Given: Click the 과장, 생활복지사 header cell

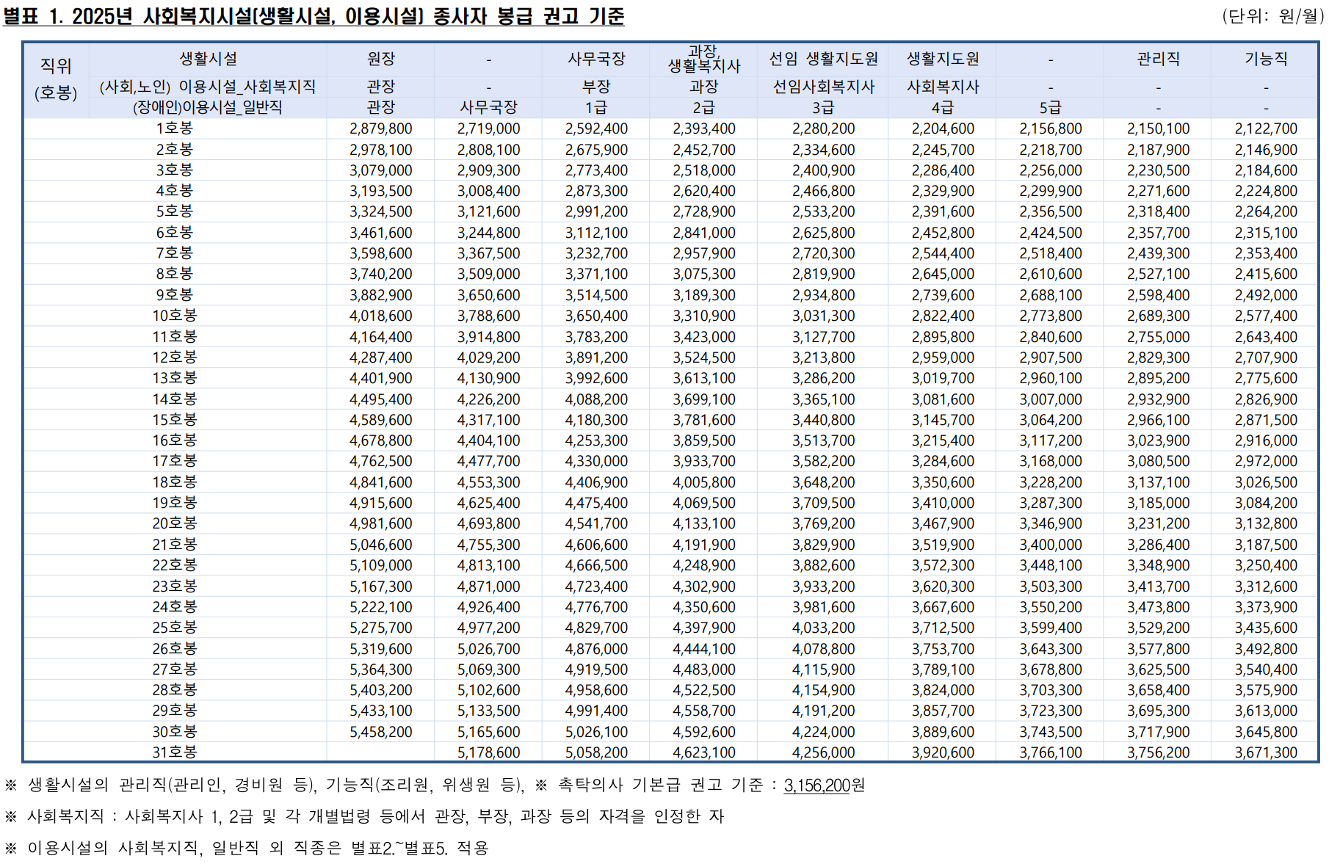Looking at the screenshot, I should 704,60.
